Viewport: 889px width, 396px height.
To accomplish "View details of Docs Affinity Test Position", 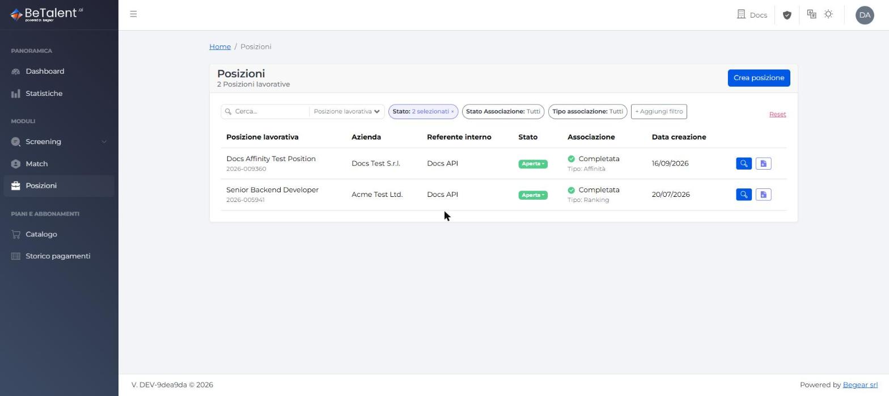I will (x=743, y=163).
